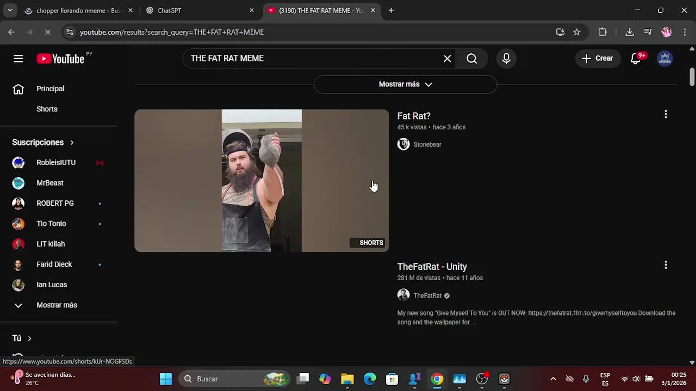Stop page loading in browser toolbar
Viewport: 696px width, 391px height.
point(47,32)
